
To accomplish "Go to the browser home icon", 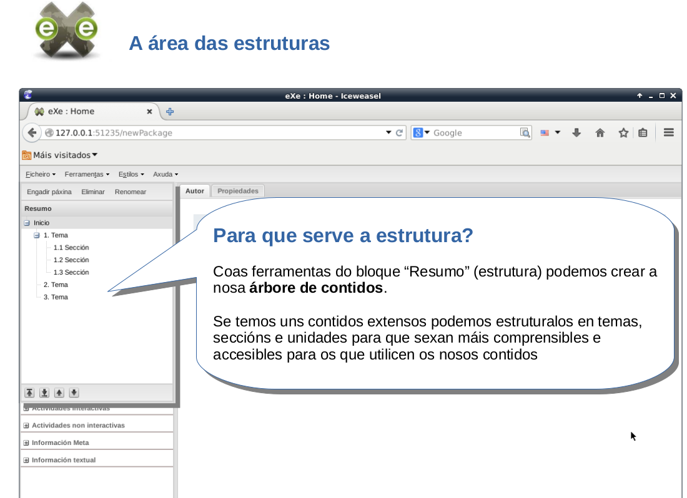I will pyautogui.click(x=600, y=132).
